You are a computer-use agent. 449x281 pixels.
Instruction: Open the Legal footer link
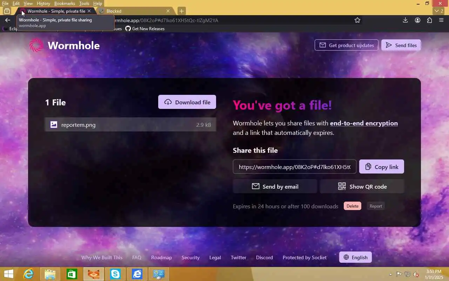tap(215, 257)
